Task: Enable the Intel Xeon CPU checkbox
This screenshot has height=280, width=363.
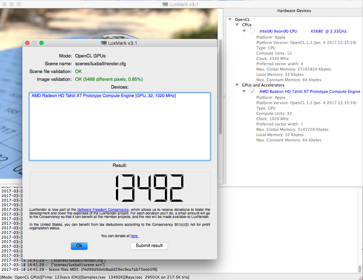Action: click(x=252, y=31)
